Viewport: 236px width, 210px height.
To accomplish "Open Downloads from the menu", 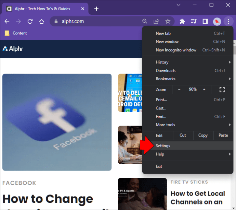I will point(188,70).
